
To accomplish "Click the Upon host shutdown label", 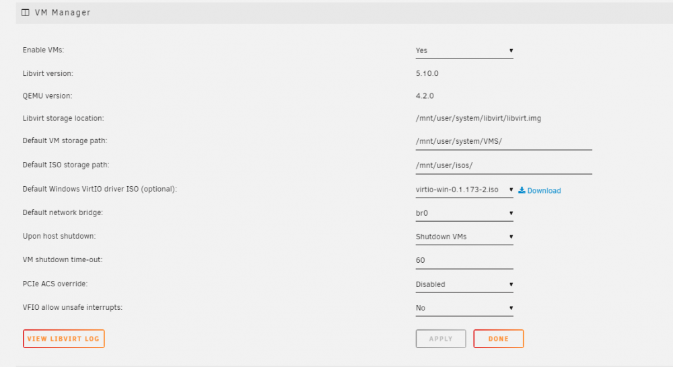I will [59, 236].
